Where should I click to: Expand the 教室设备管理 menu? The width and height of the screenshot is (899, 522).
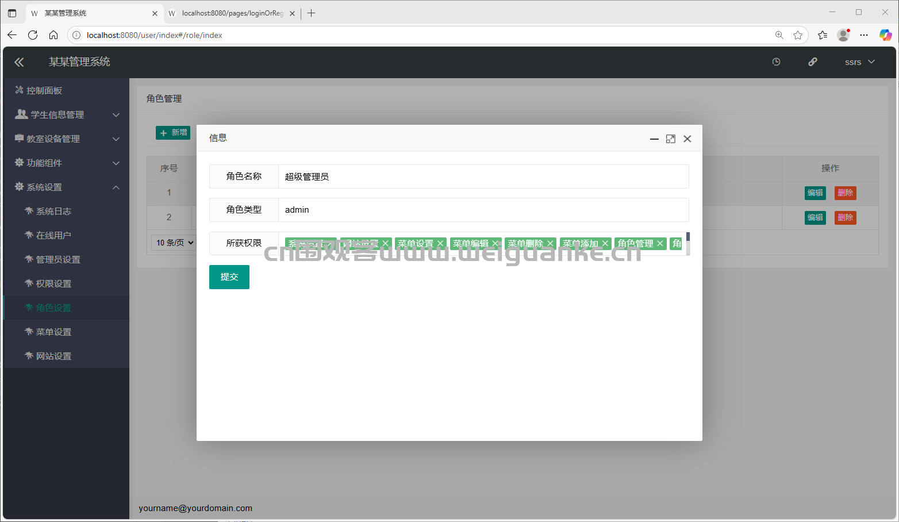pos(67,139)
